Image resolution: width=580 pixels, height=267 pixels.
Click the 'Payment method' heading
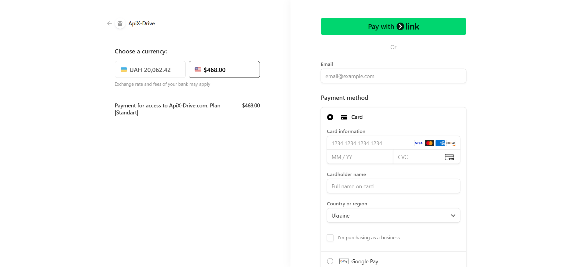[x=345, y=98]
